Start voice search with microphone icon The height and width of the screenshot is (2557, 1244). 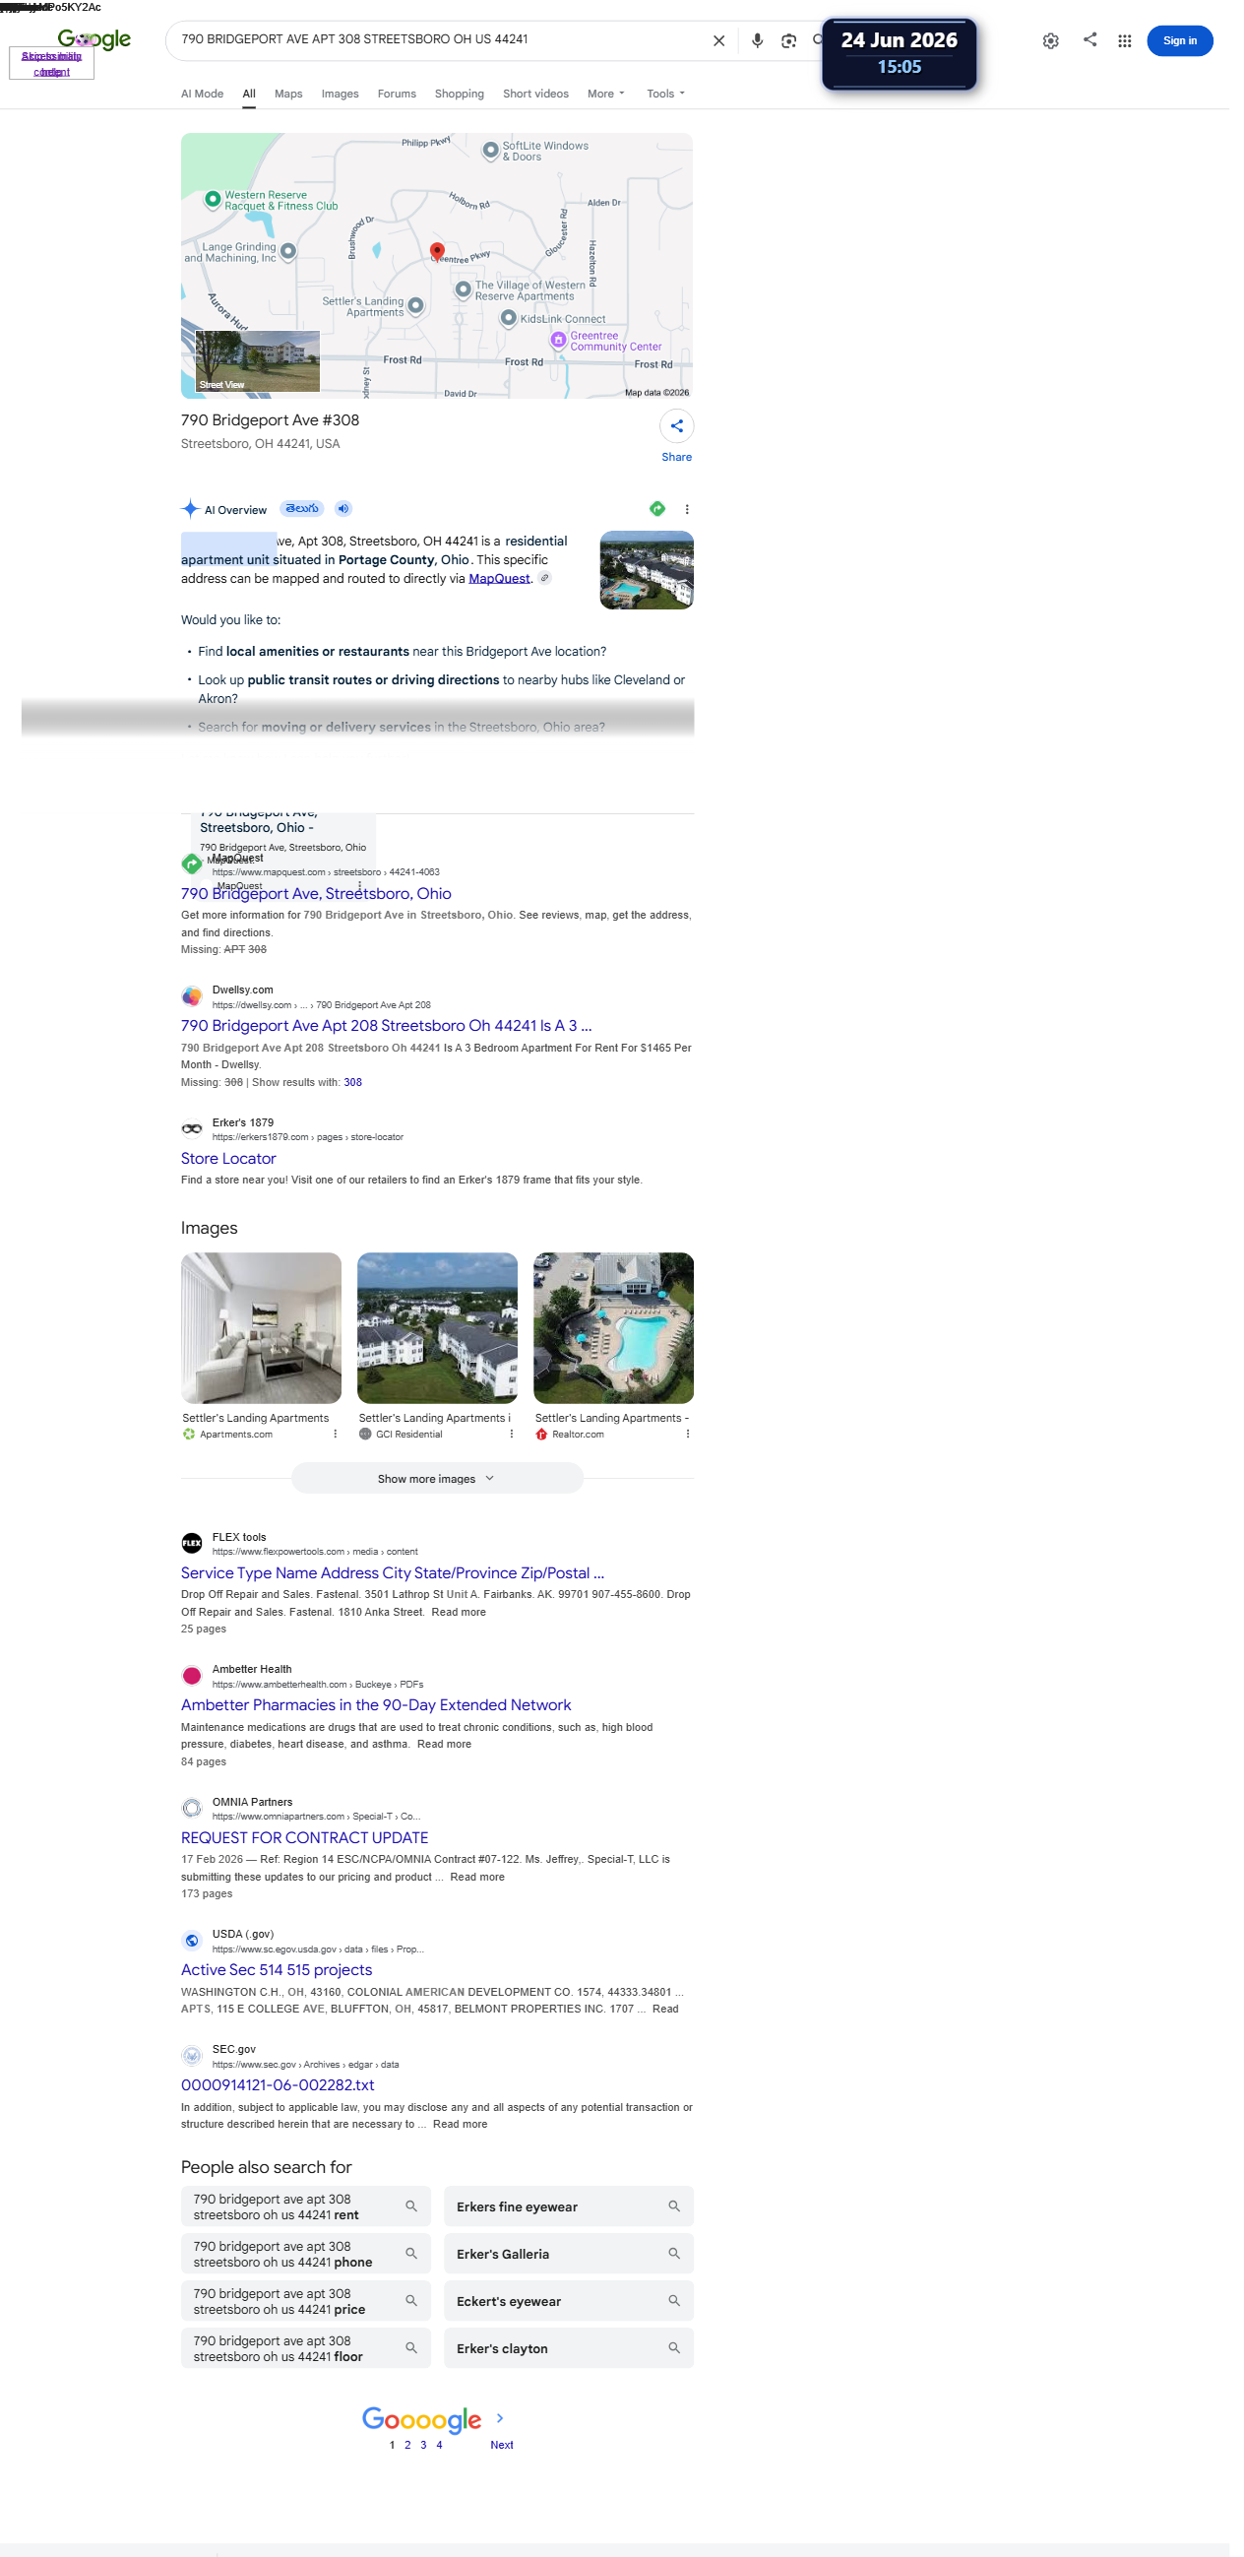(766, 40)
